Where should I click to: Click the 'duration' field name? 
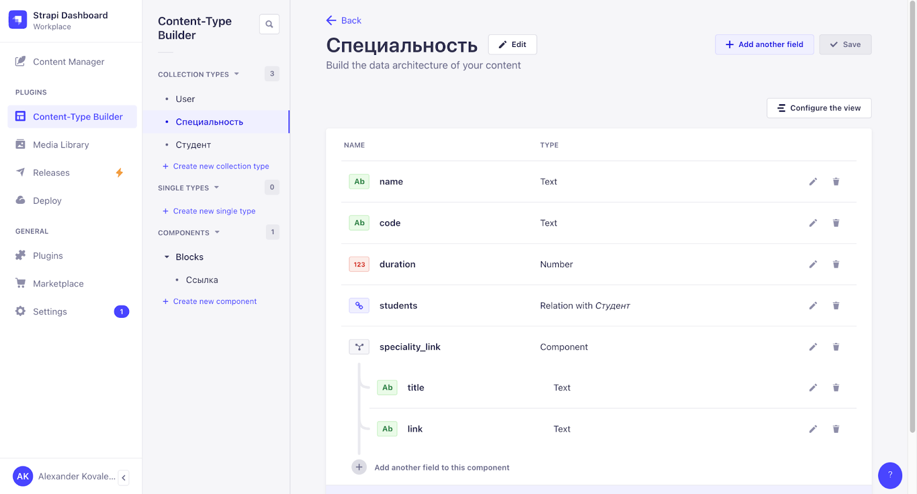click(397, 264)
